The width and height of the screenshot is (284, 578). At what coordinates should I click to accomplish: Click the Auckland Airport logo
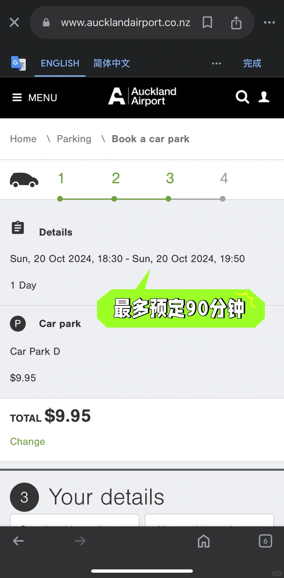[142, 97]
